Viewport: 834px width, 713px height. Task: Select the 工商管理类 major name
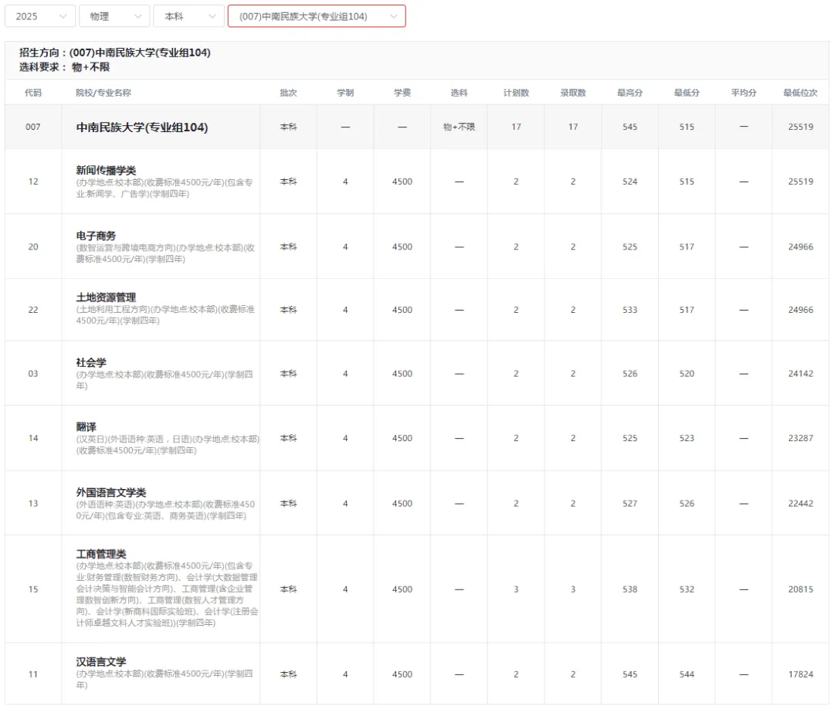tap(101, 554)
